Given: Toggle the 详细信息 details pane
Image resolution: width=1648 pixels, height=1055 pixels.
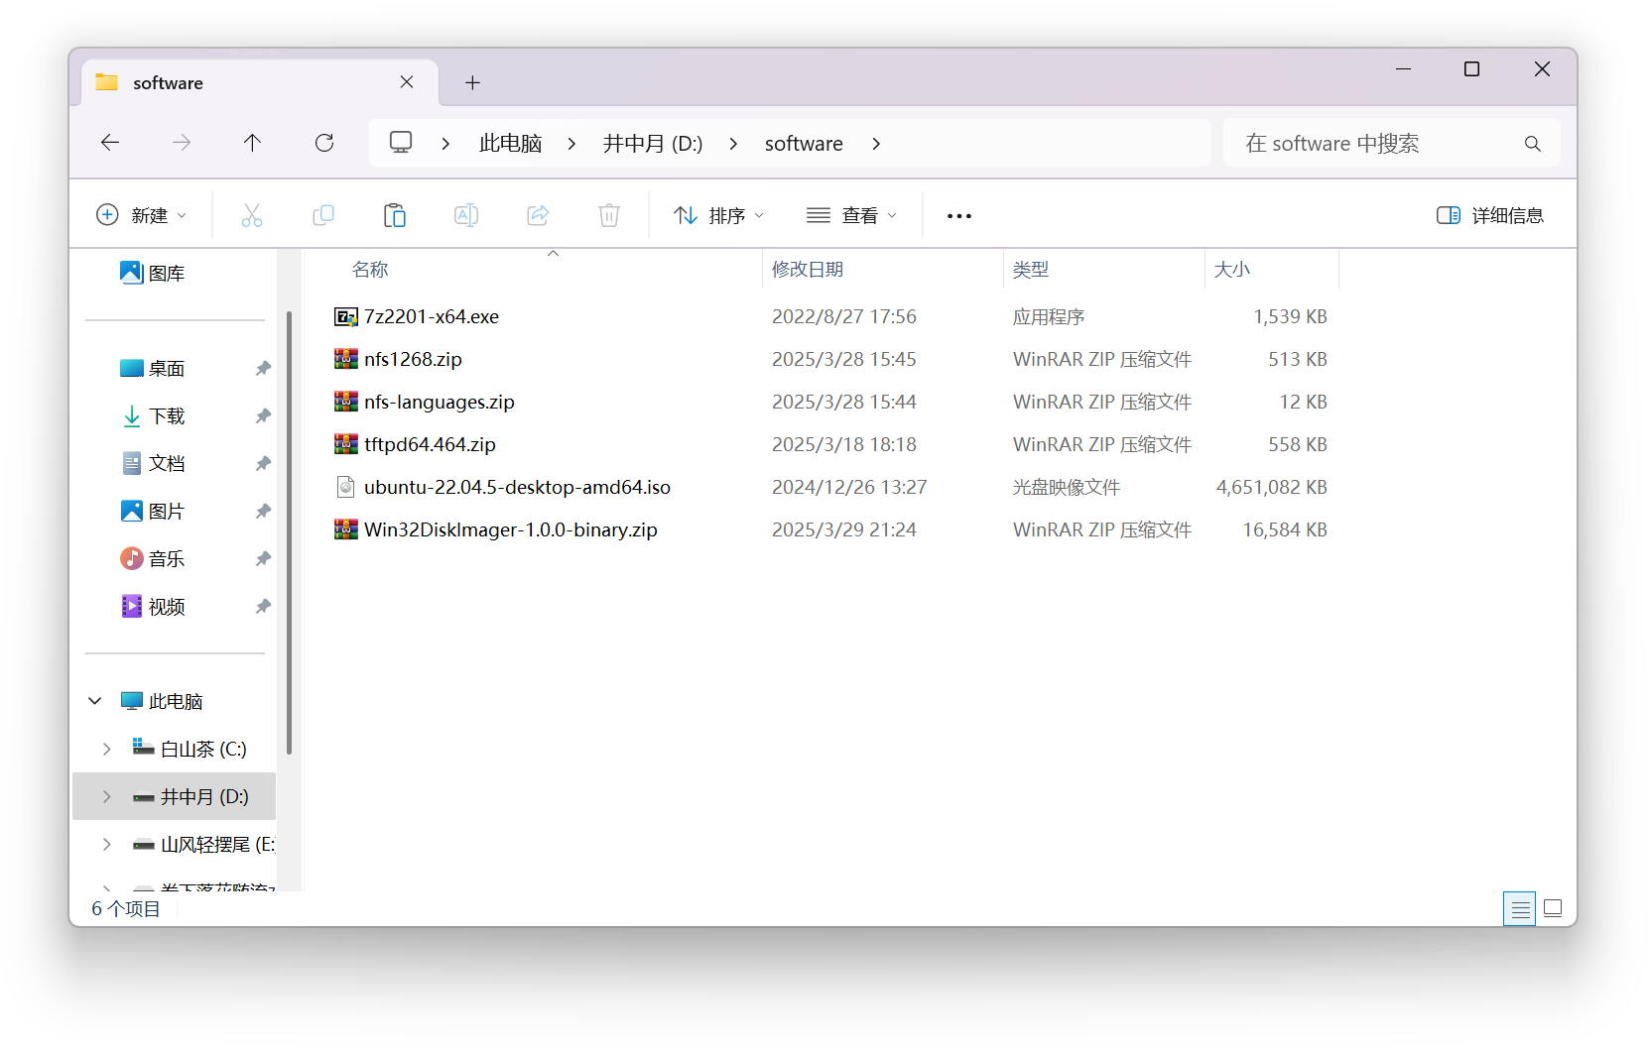Looking at the screenshot, I should [1489, 215].
